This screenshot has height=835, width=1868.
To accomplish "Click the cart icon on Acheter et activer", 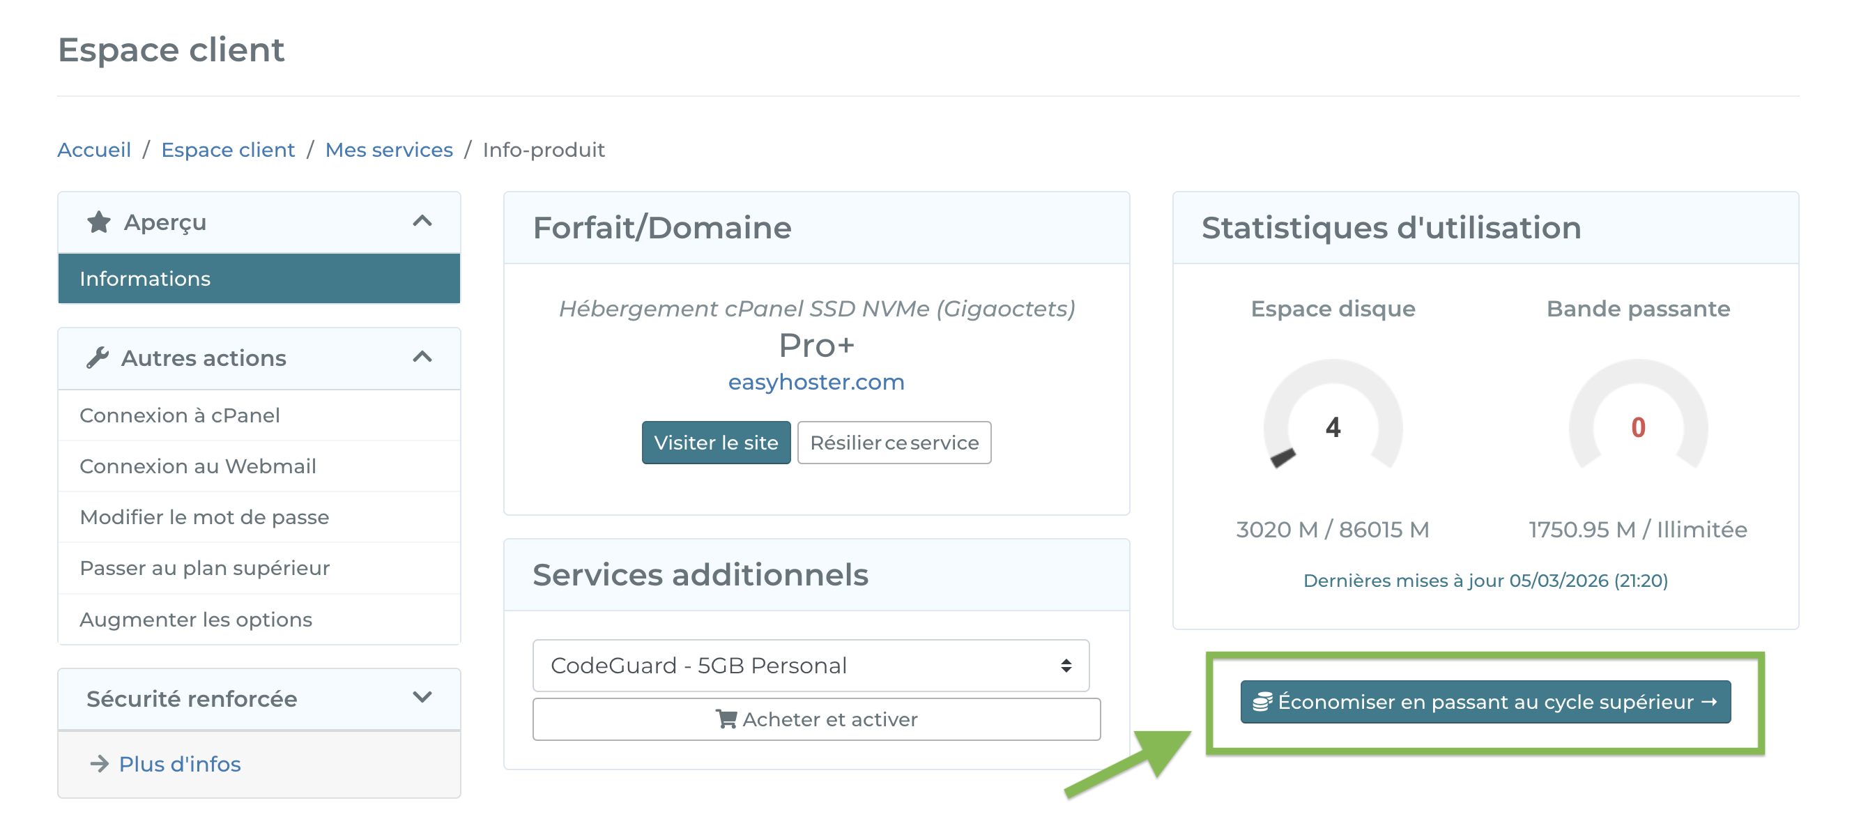I will (726, 719).
